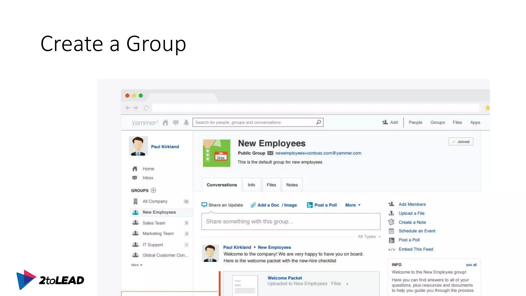Click the Inbox envelope icon in the sidebar
Image resolution: width=526 pixels, height=296 pixels.
pos(135,178)
